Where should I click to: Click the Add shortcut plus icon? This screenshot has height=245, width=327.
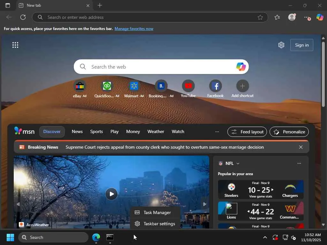(x=242, y=86)
